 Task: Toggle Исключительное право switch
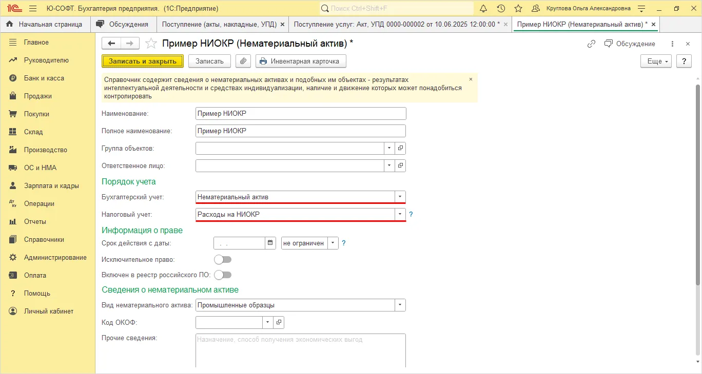click(223, 259)
